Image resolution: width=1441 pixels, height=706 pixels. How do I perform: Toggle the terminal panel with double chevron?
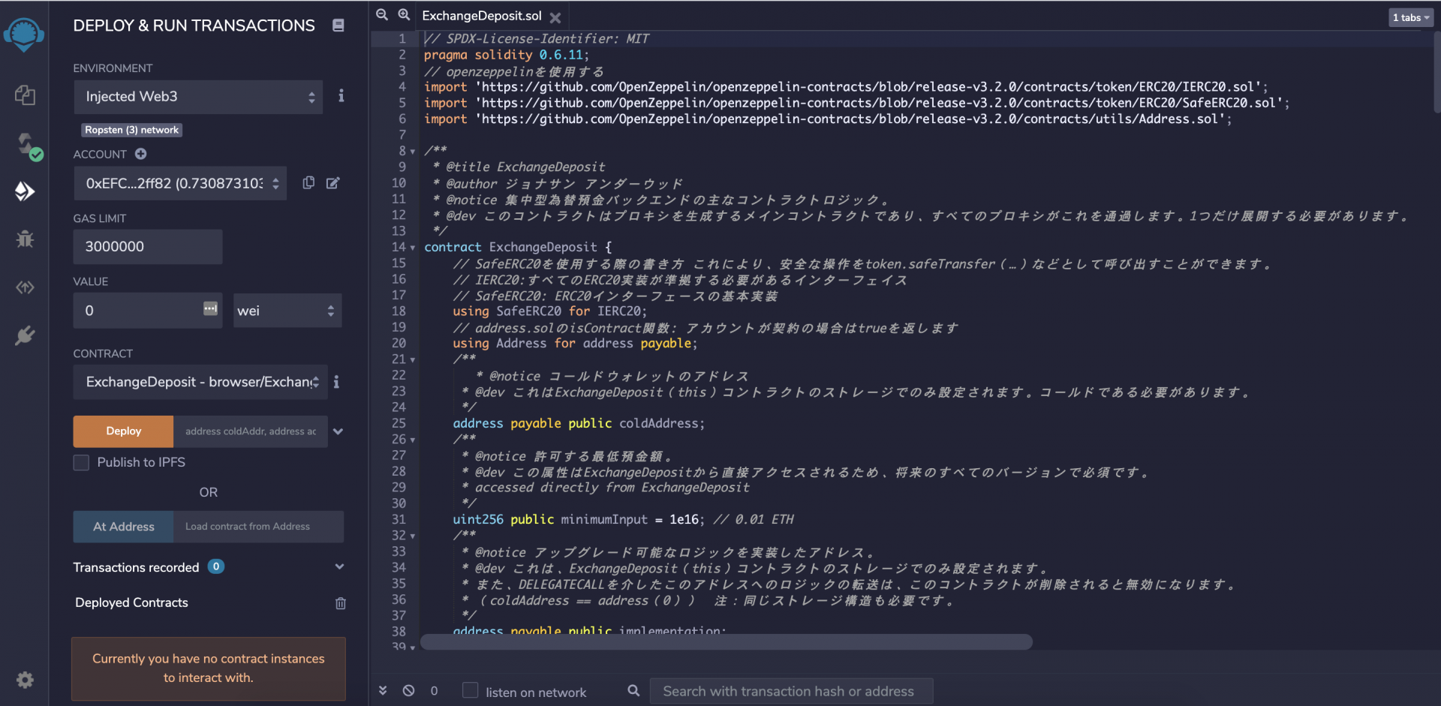tap(383, 690)
